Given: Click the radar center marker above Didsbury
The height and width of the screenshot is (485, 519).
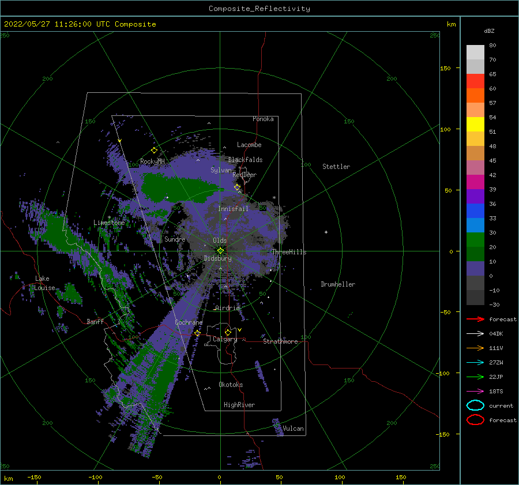Looking at the screenshot, I should pos(220,251).
